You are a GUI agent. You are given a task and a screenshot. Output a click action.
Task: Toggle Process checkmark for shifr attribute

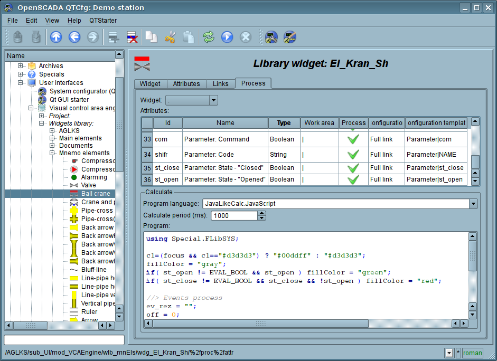click(353, 155)
